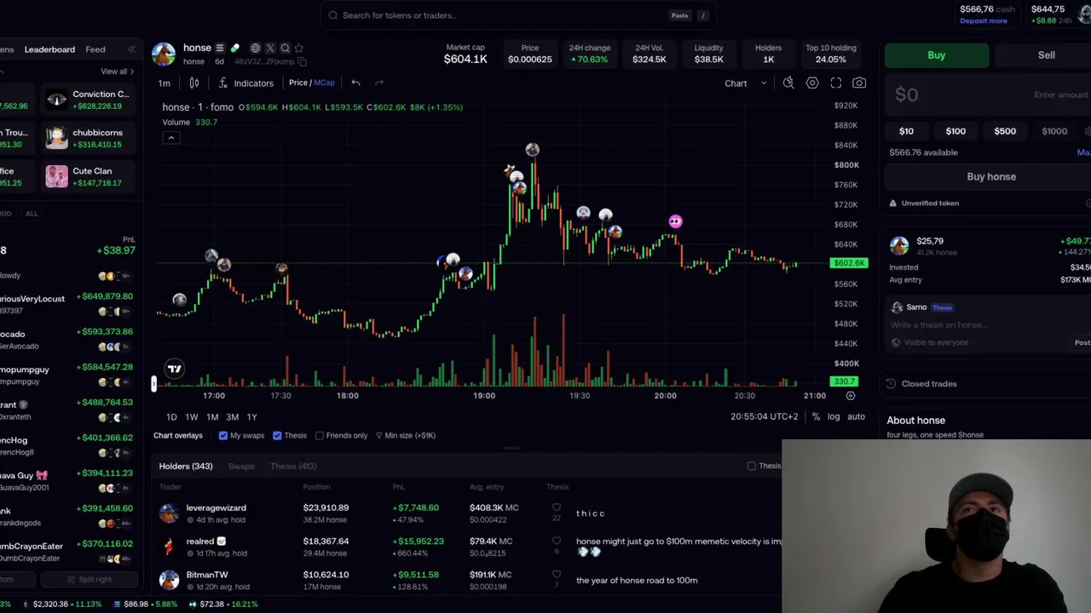The image size is (1091, 613).
Task: Open the chart search zoom tool
Action: (x=788, y=83)
